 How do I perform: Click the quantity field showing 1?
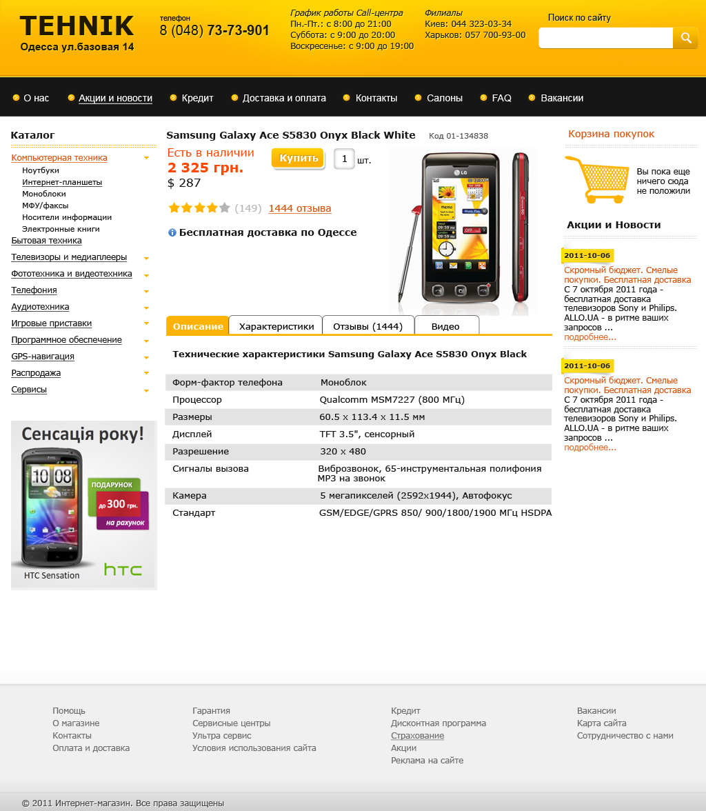pos(344,159)
